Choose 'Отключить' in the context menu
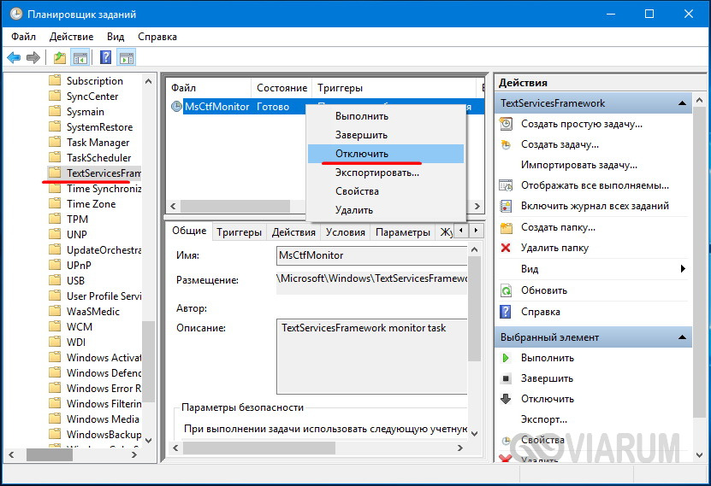The width and height of the screenshot is (711, 486). (x=362, y=154)
